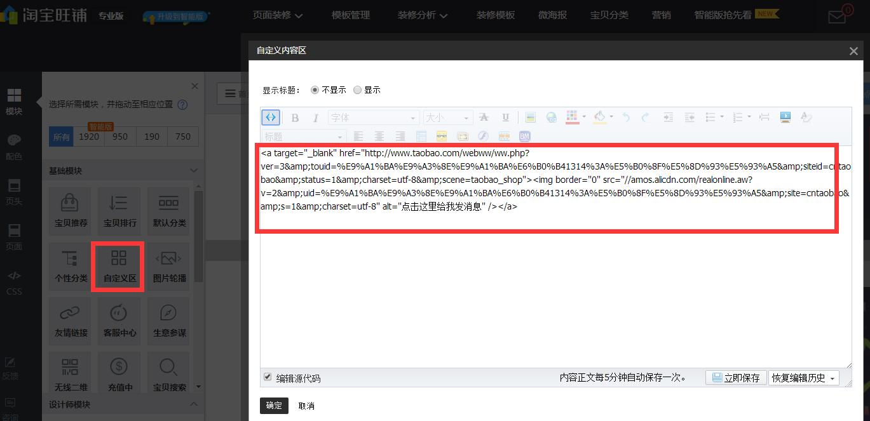Viewport: 870px width, 421px height.
Task: Insert a hyperlink via globe icon
Action: [551, 117]
